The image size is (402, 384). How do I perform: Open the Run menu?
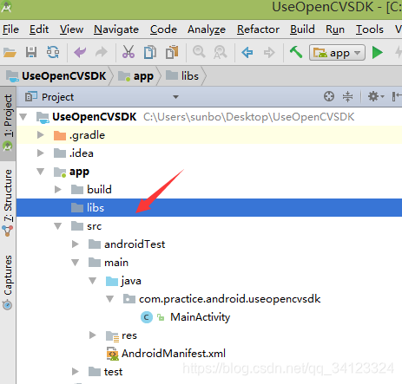click(x=335, y=29)
